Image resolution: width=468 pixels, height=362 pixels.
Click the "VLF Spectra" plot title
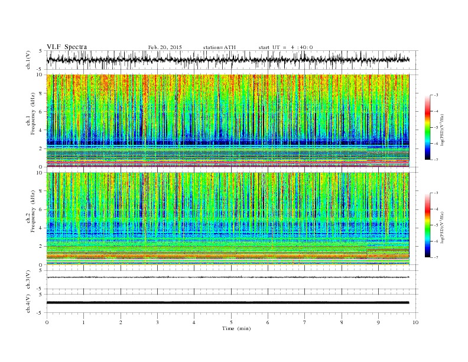point(67,47)
